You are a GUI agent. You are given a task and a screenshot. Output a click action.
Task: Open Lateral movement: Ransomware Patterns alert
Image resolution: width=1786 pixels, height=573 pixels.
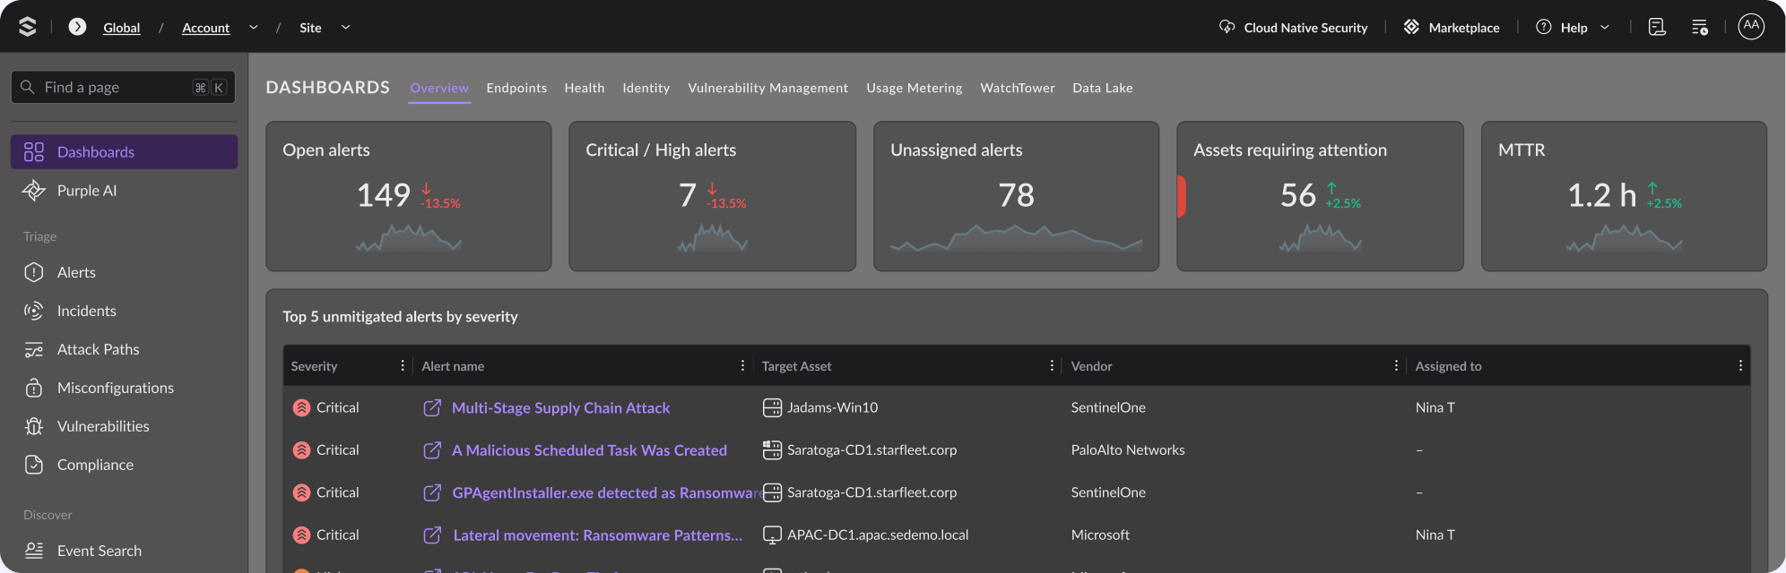[598, 535]
